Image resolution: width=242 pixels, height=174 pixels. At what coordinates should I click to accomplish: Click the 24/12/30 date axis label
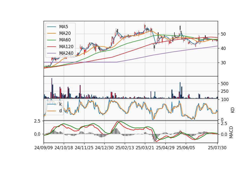104,148
